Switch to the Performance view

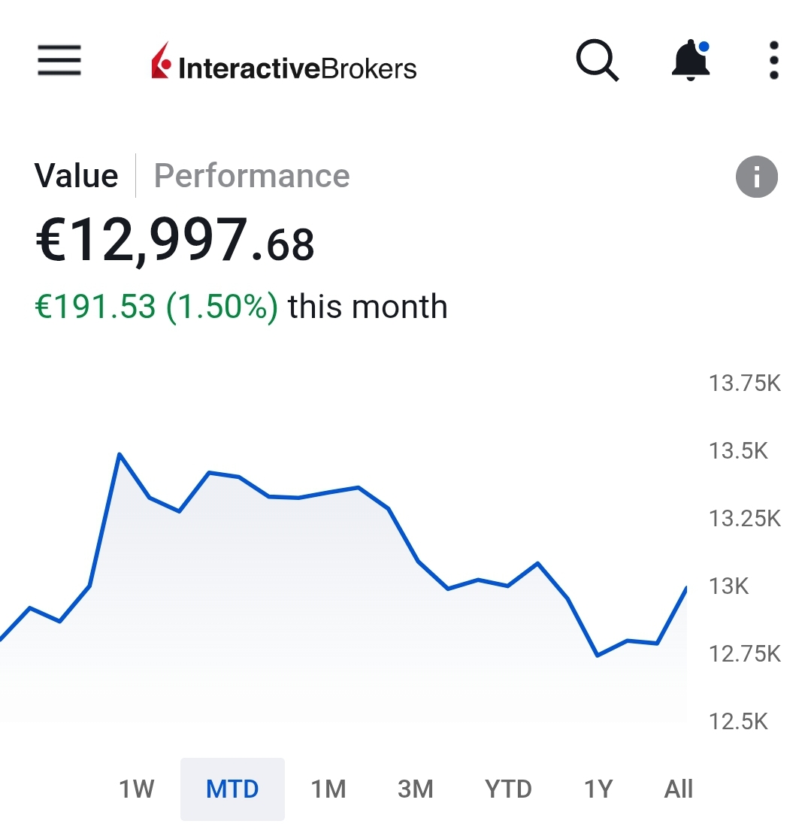point(252,176)
